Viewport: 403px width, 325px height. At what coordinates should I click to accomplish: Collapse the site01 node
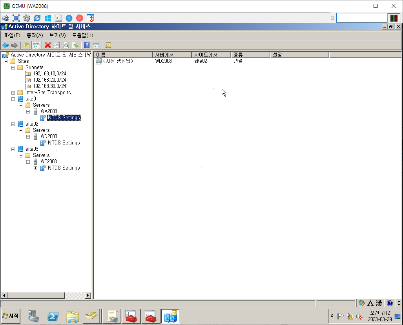pos(13,99)
